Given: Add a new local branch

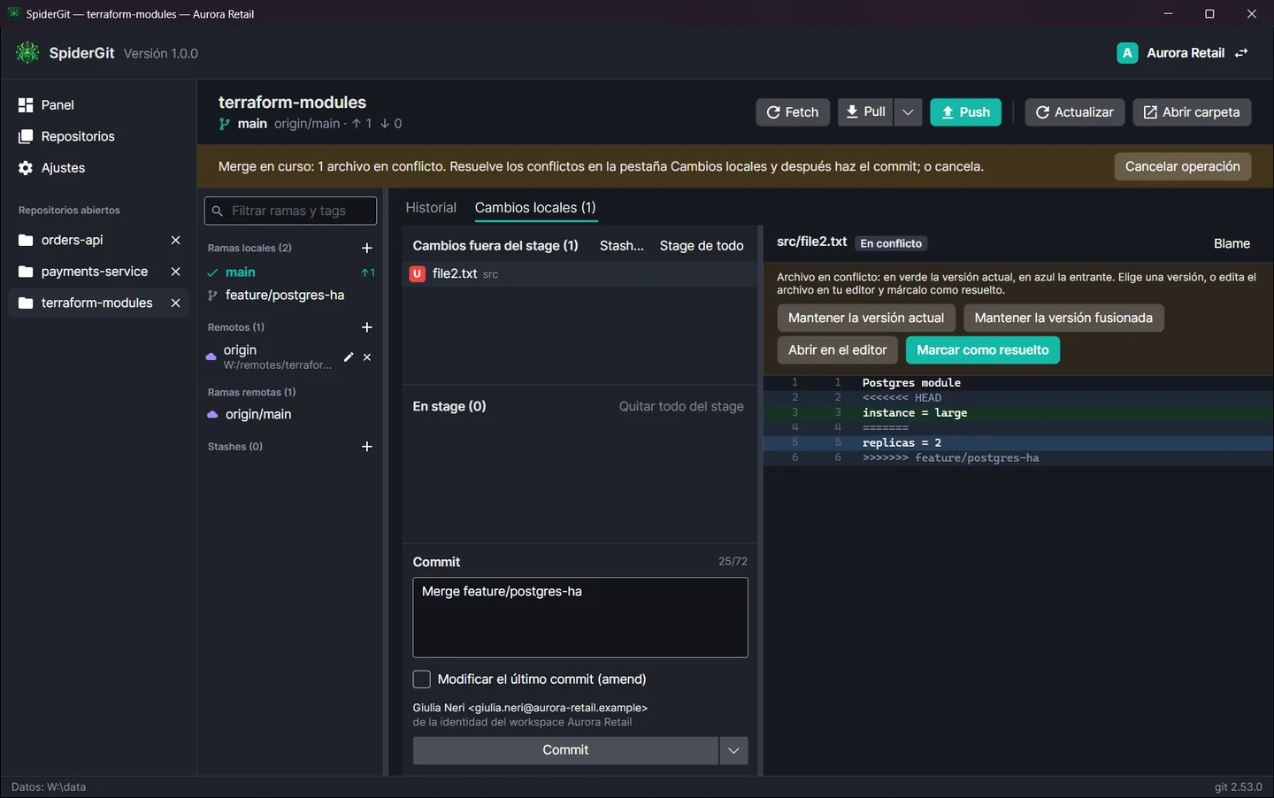Looking at the screenshot, I should click(367, 248).
